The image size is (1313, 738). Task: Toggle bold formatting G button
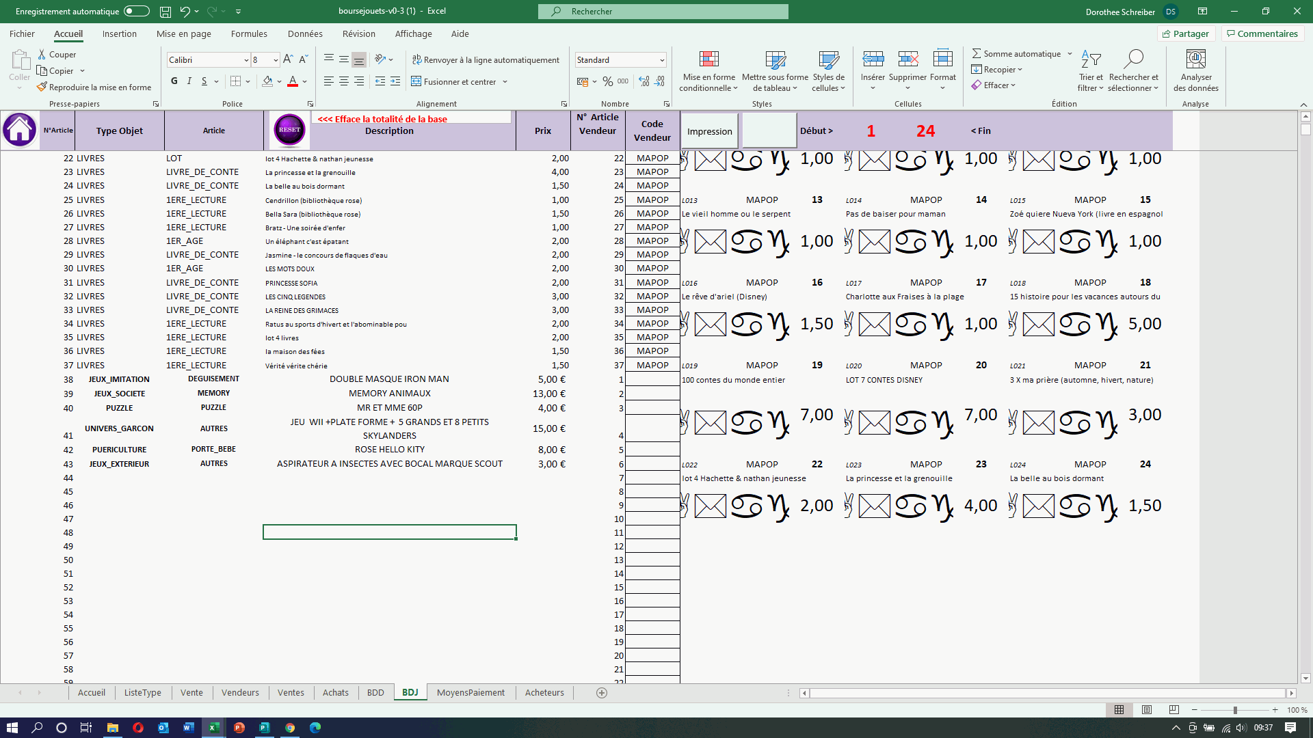tap(174, 81)
